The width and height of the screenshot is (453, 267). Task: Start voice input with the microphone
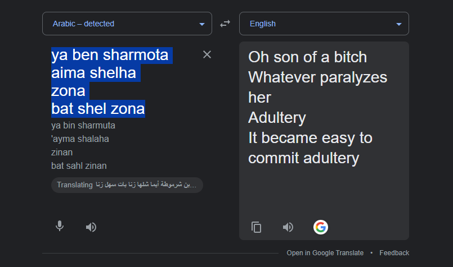pyautogui.click(x=60, y=227)
